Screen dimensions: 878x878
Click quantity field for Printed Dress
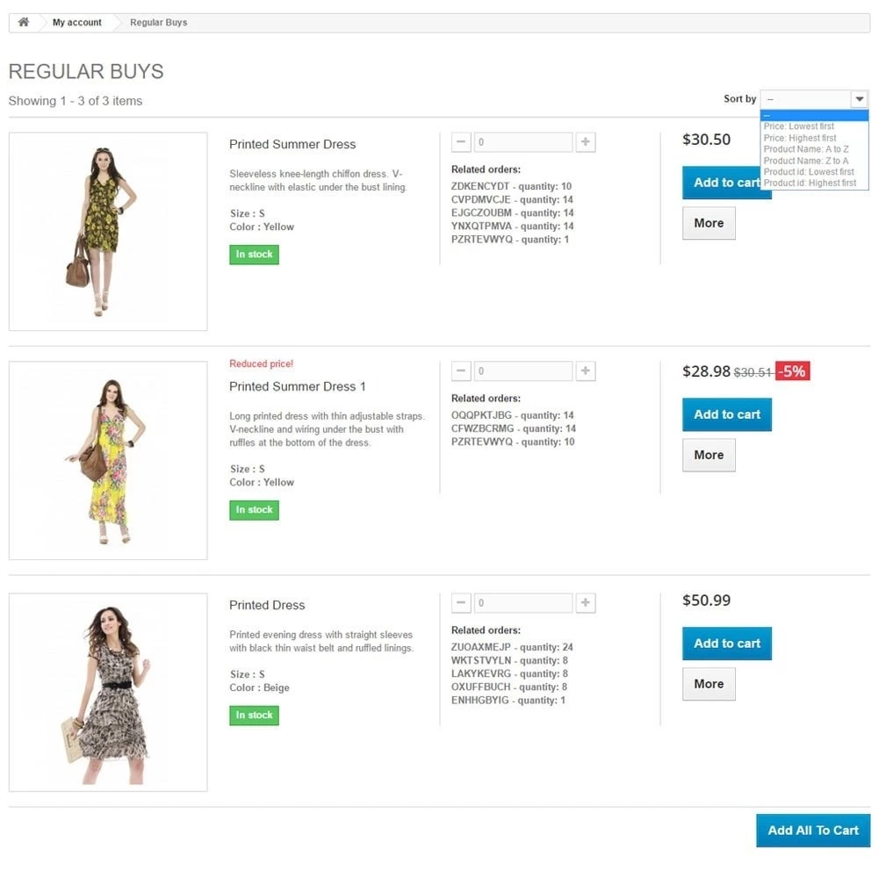pos(523,603)
